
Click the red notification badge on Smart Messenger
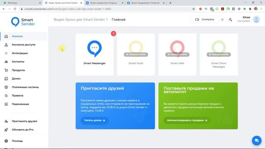coord(113,34)
